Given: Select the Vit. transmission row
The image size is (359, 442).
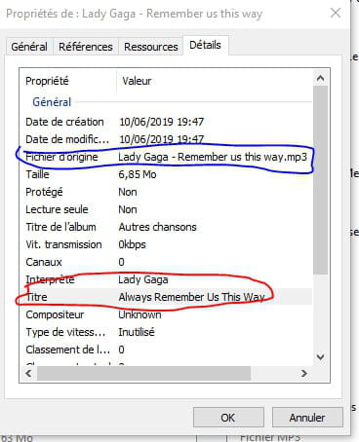Looking at the screenshot, I should [x=166, y=244].
